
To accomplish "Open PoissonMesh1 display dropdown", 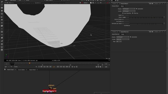I will pos(129,9).
